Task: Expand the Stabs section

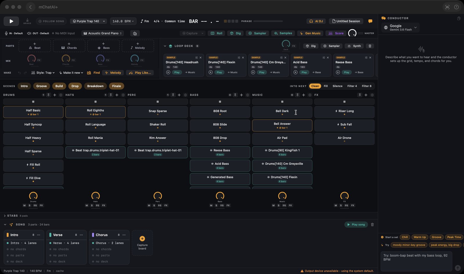Action: tap(5, 216)
